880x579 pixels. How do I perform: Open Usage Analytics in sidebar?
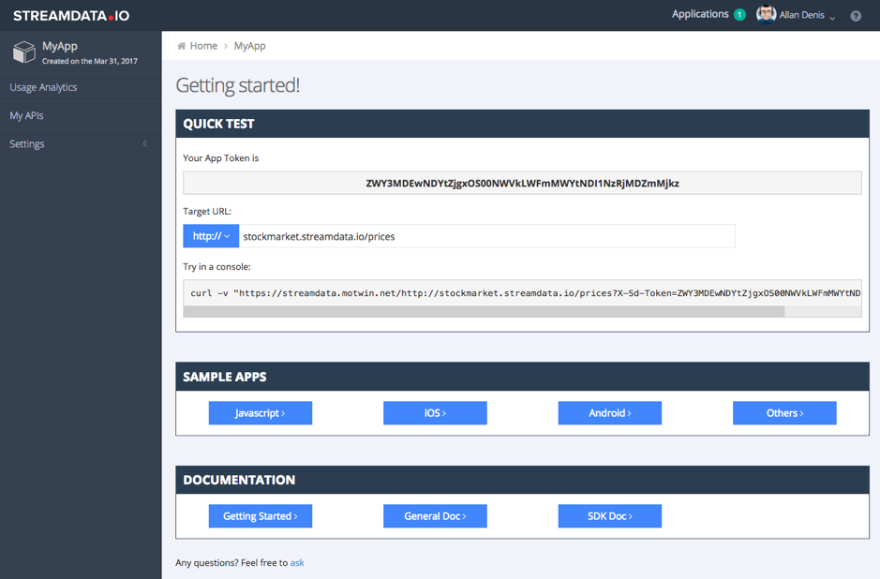click(43, 87)
